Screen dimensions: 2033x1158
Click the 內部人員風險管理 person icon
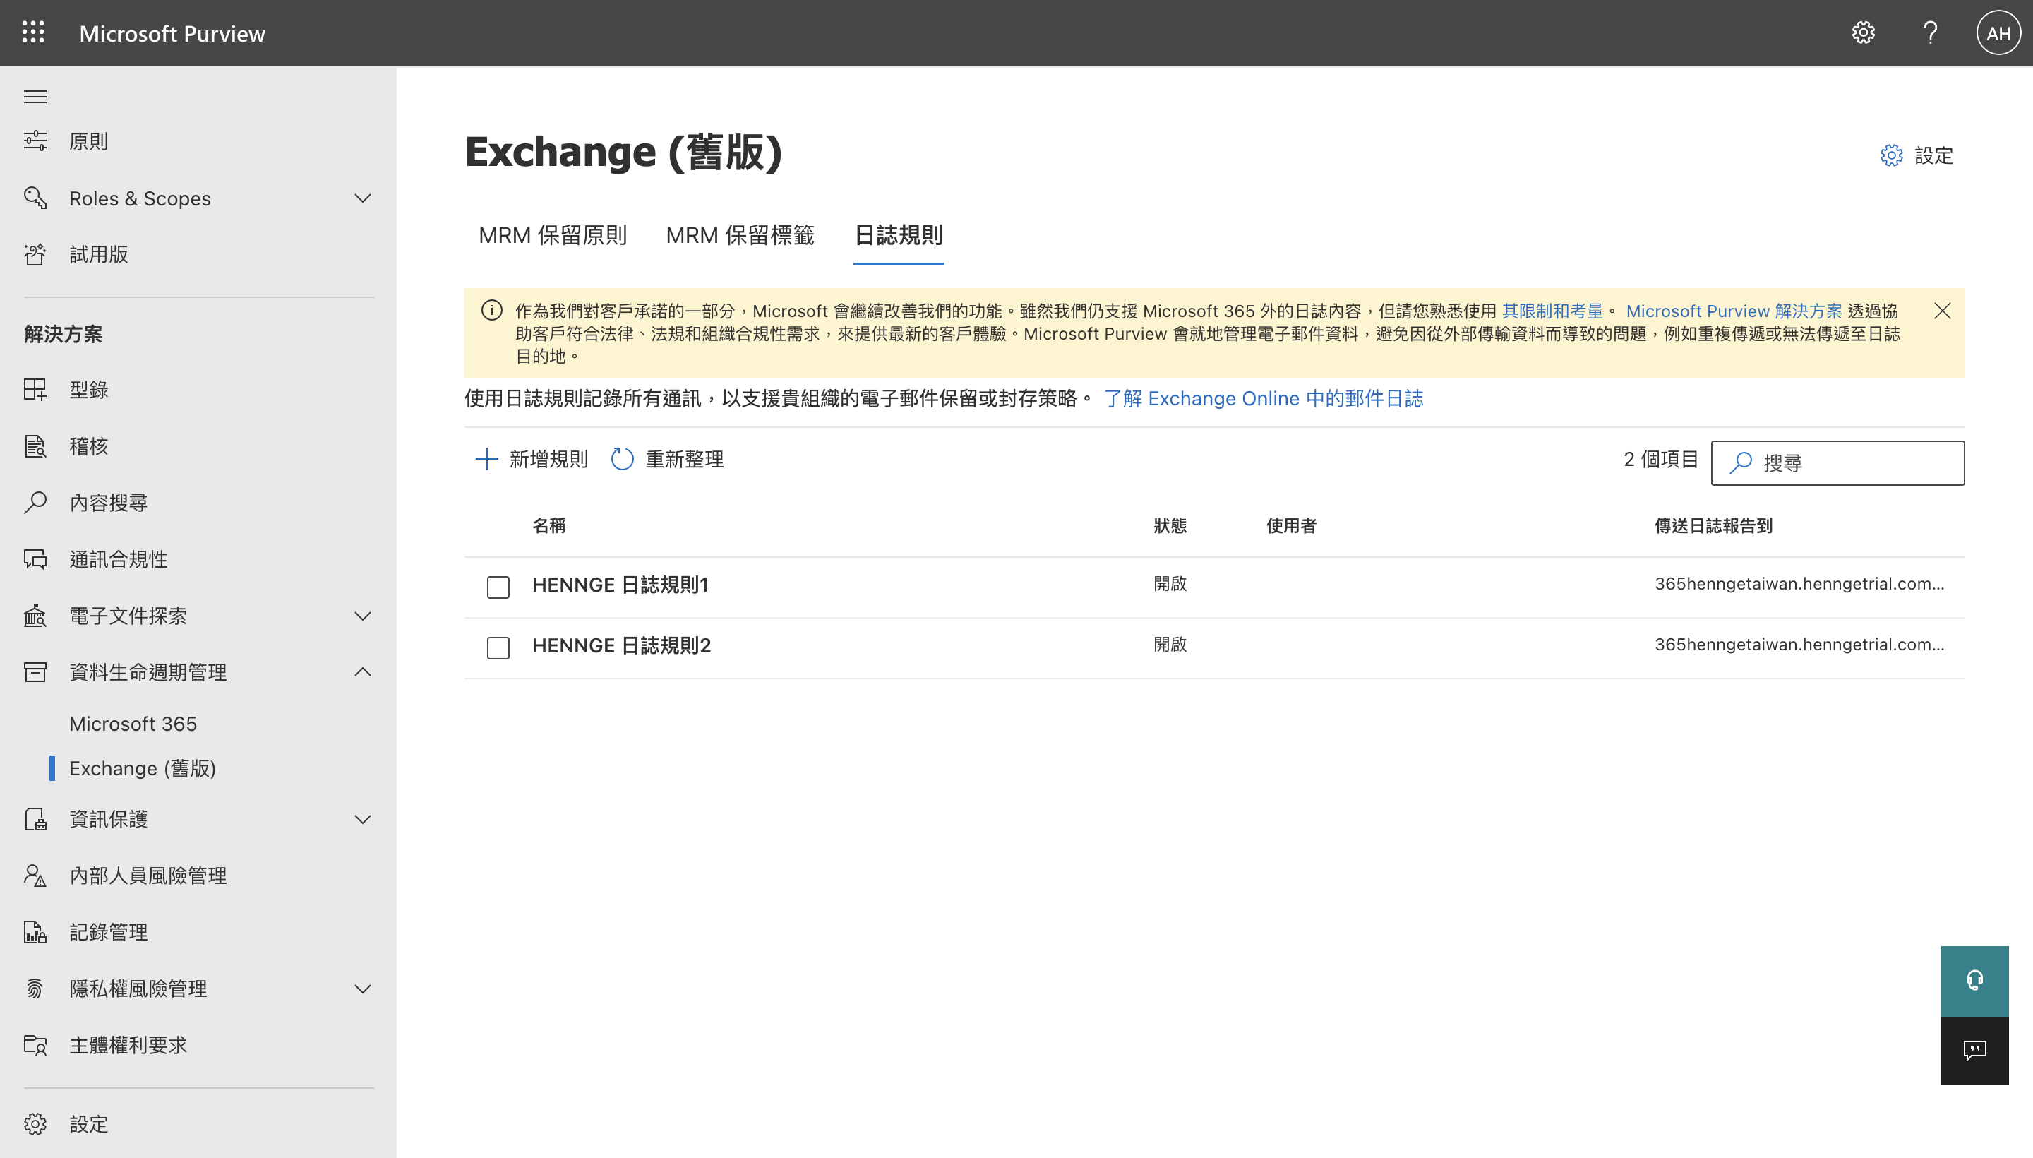35,875
